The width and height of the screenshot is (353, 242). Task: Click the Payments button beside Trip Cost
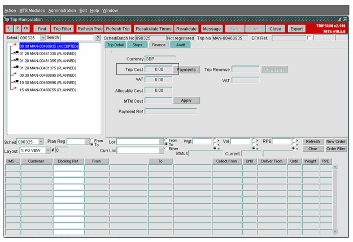pyautogui.click(x=186, y=69)
